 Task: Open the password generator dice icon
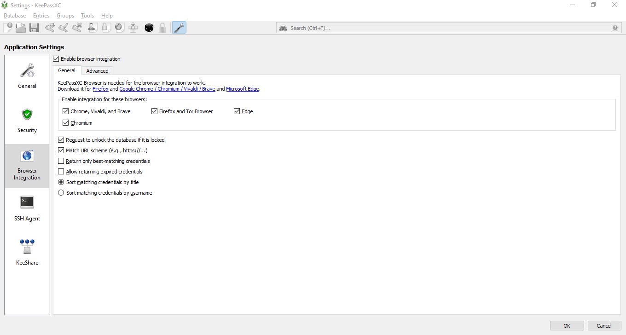(149, 28)
